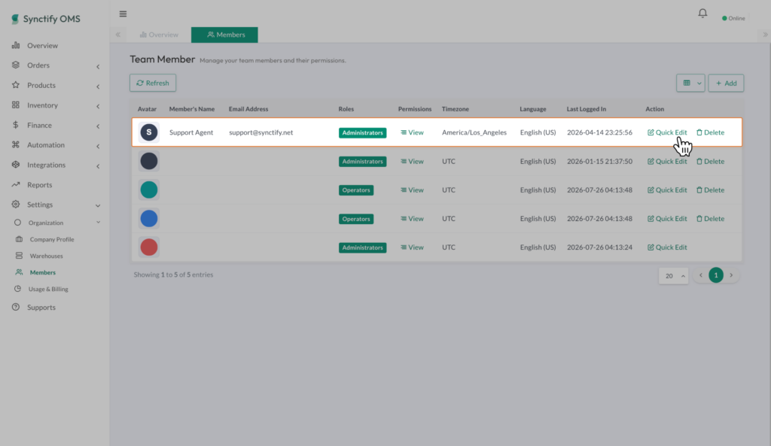Expand the Finance menu chevron

[x=98, y=126]
